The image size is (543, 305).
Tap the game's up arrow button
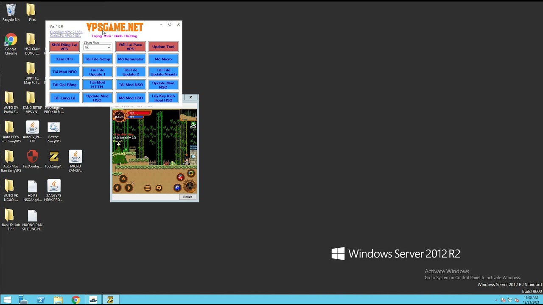pos(123,178)
